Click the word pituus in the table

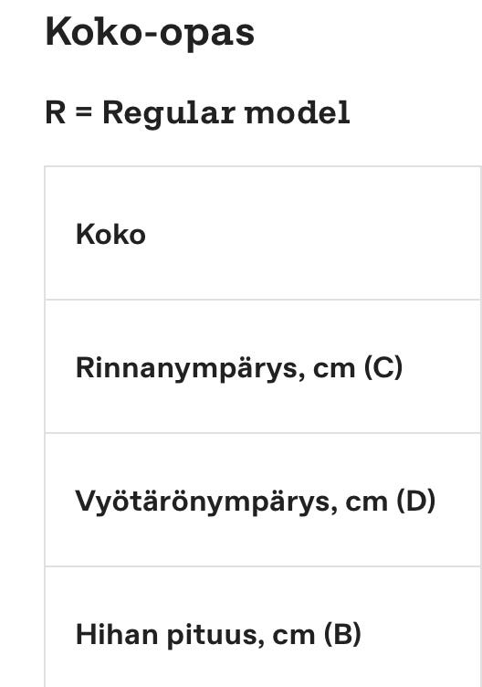point(215,636)
